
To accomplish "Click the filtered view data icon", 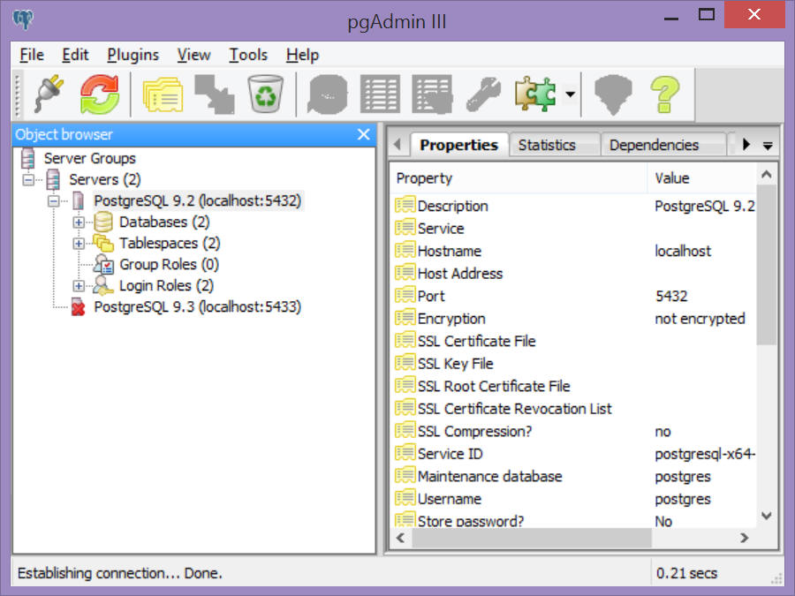I will pyautogui.click(x=432, y=94).
